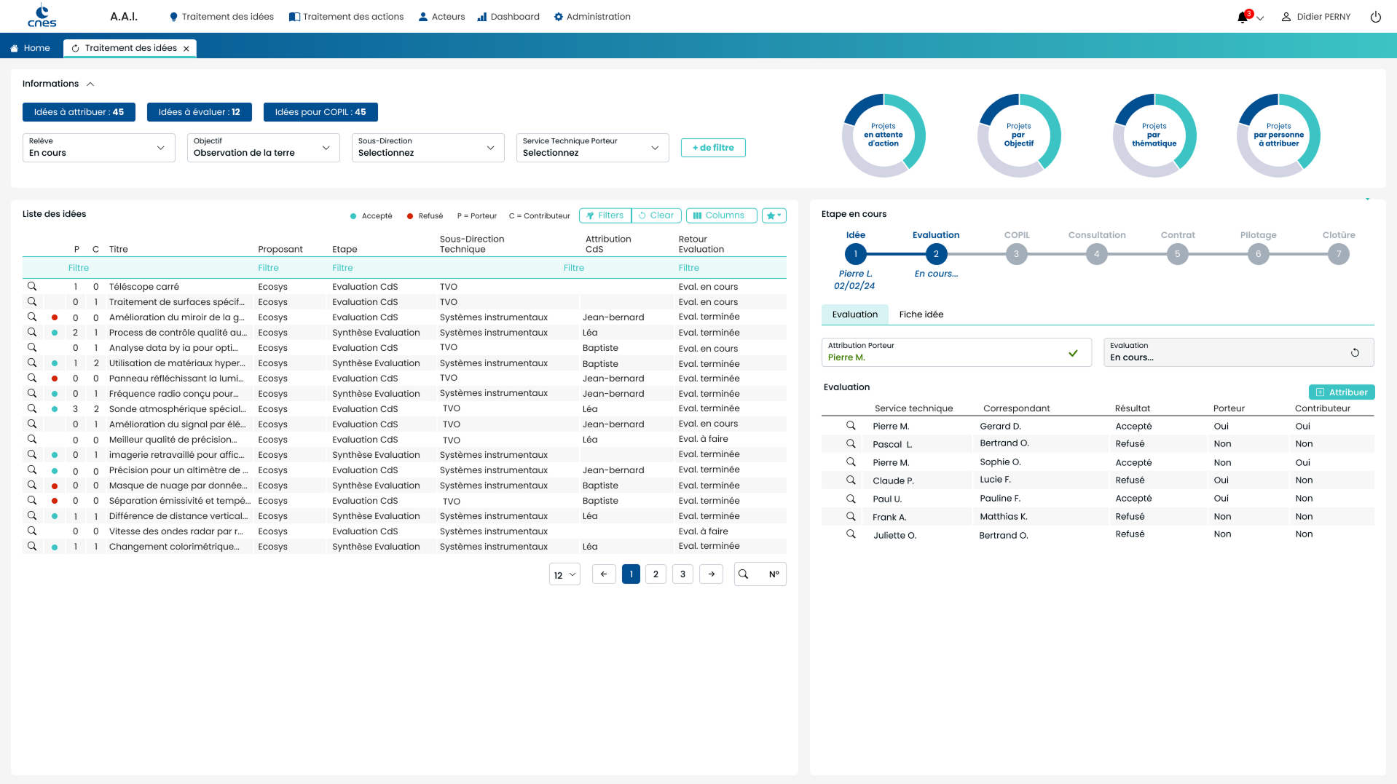1397x784 pixels.
Task: Click the power logout icon
Action: pos(1375,17)
